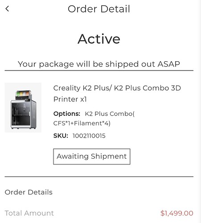Select the Order Detail page header
This screenshot has height=223, width=201.
[99, 9]
